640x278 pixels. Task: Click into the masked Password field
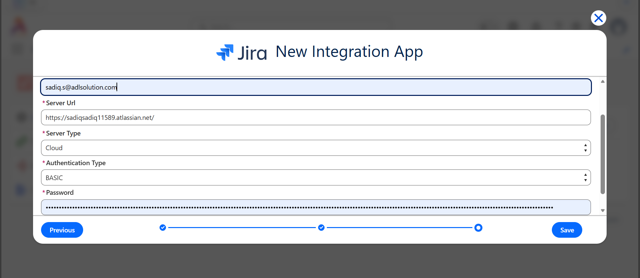coord(316,207)
